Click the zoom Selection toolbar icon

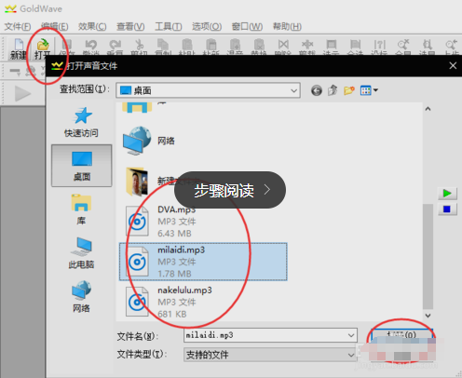tap(428, 47)
